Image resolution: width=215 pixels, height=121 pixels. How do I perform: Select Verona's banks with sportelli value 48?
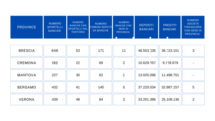(x=78, y=100)
